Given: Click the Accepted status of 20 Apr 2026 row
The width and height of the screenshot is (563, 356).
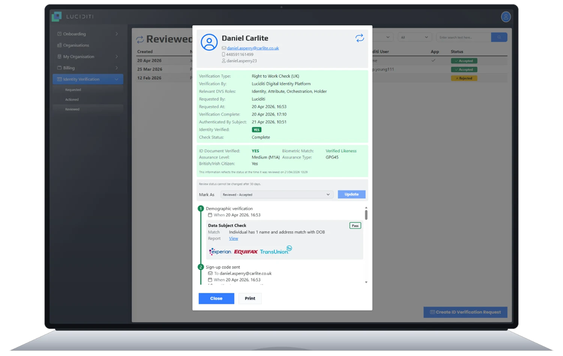Looking at the screenshot, I should click(x=464, y=61).
